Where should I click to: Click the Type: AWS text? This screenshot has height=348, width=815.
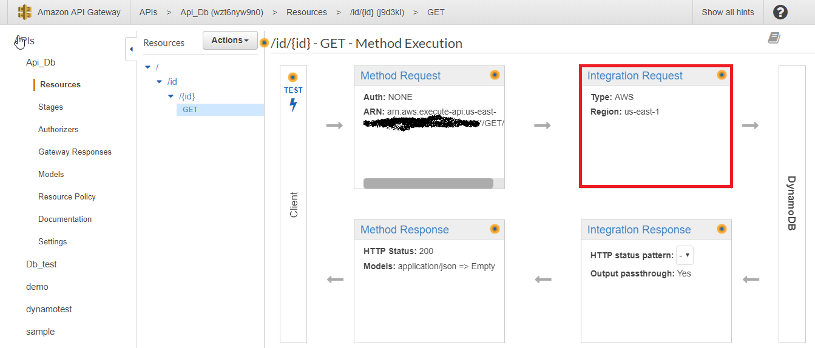tap(612, 97)
